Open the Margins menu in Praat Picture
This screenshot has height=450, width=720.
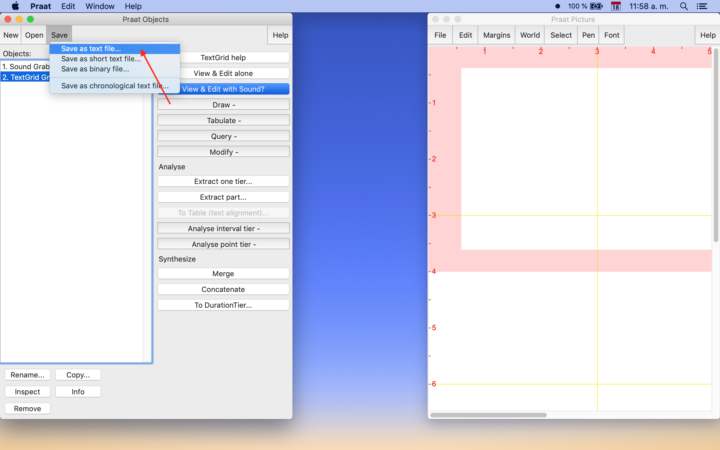pos(497,35)
